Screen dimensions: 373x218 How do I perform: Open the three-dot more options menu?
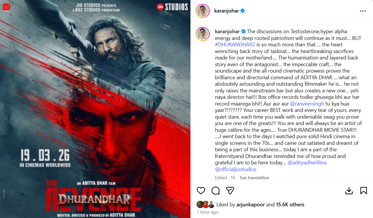pyautogui.click(x=363, y=11)
